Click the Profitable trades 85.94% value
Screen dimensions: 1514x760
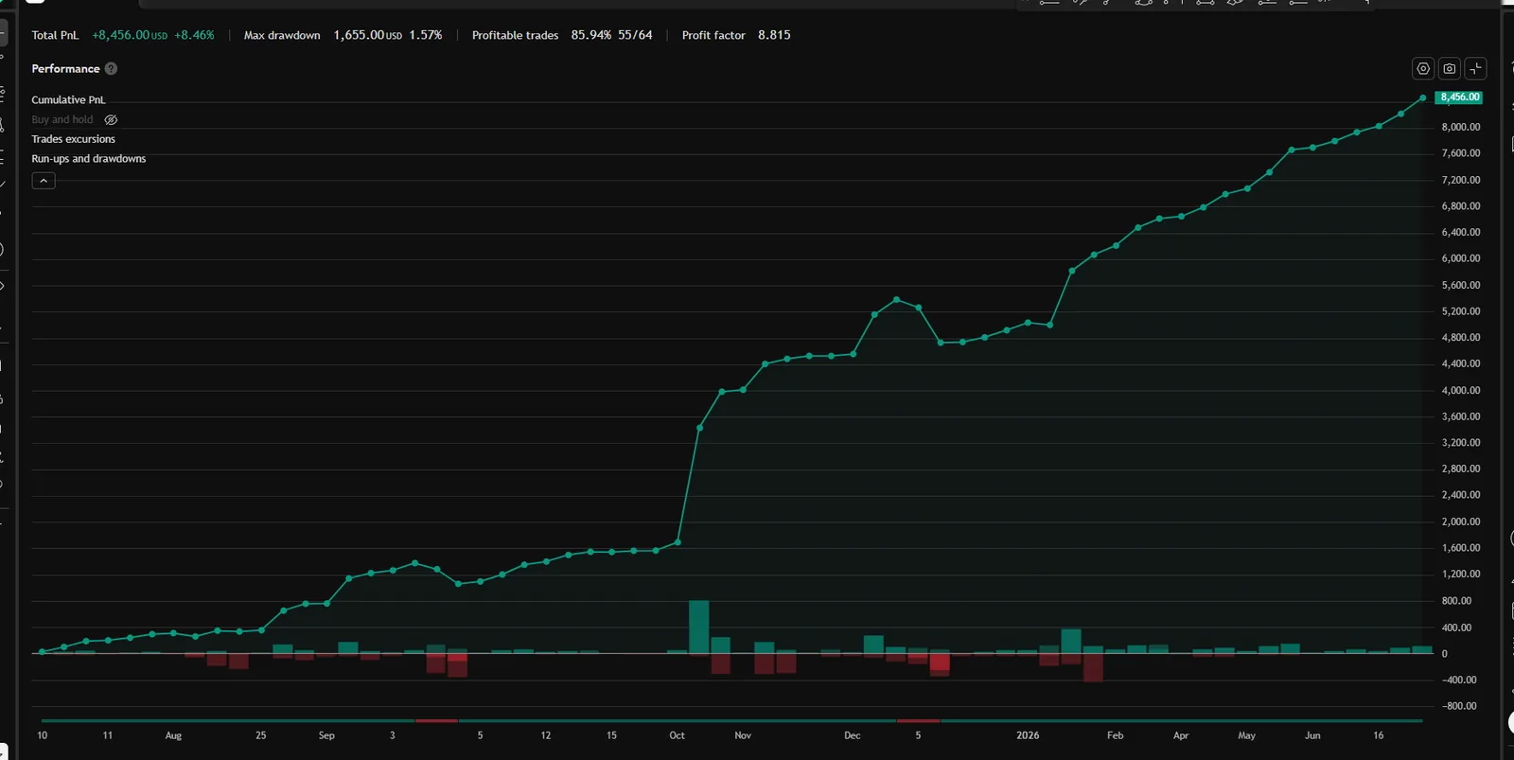pyautogui.click(x=591, y=35)
